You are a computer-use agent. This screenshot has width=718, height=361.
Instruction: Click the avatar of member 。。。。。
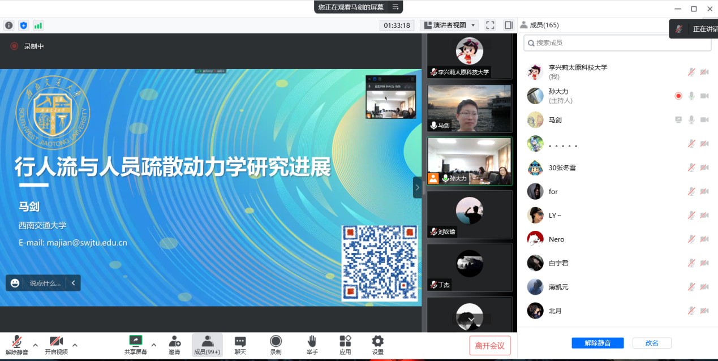(535, 144)
